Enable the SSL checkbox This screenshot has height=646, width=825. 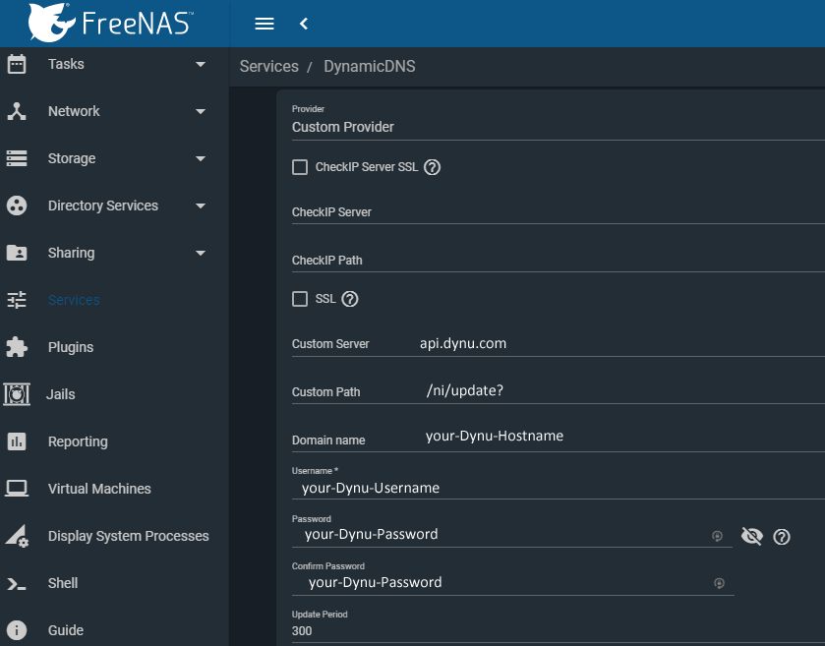(300, 299)
